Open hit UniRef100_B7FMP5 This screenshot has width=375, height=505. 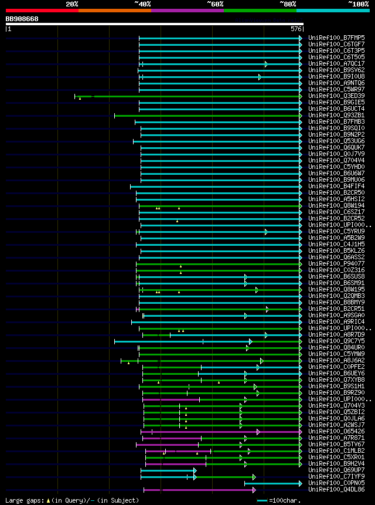[x=336, y=38]
